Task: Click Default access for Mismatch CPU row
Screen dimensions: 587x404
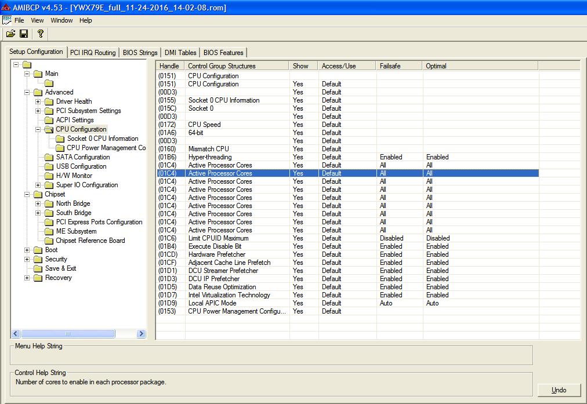Action: 331,149
